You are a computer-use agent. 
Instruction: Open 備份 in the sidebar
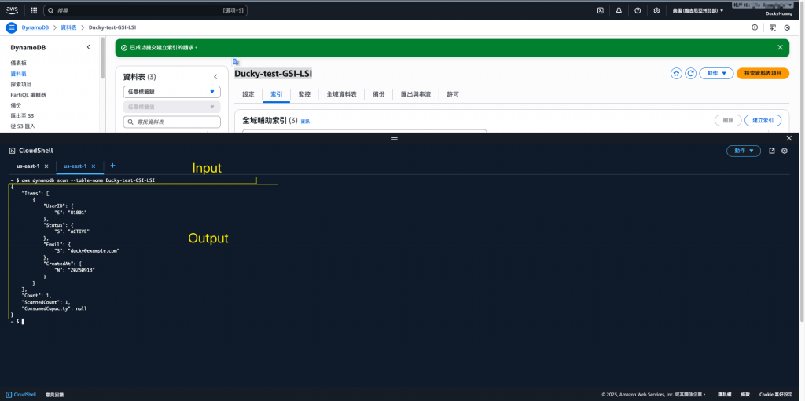click(x=16, y=105)
